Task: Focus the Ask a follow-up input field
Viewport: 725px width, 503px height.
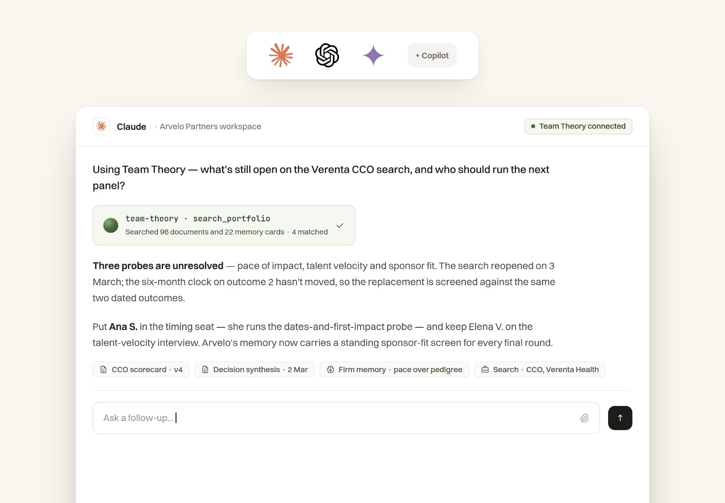Action: coord(346,418)
